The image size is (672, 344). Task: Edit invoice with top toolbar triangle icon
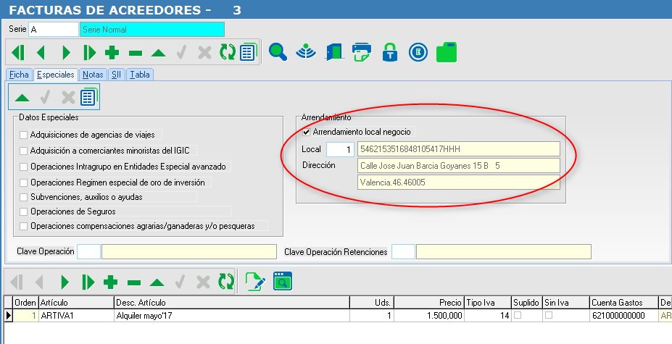pos(159,53)
